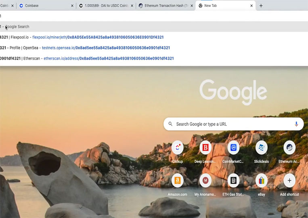
Task: Click the Coinbase tab favicon
Action: pyautogui.click(x=21, y=6)
